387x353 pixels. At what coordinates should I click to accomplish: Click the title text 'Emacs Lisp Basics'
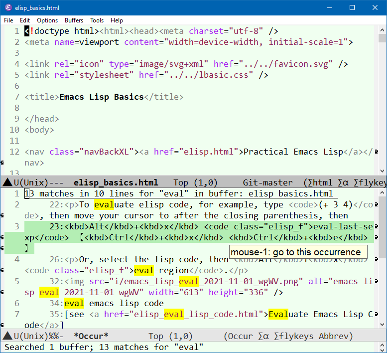(102, 97)
